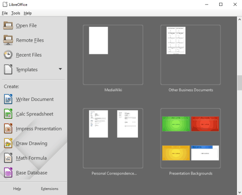Click the Open File folder icon
Viewport: 242px width, 195px height.
click(8, 26)
